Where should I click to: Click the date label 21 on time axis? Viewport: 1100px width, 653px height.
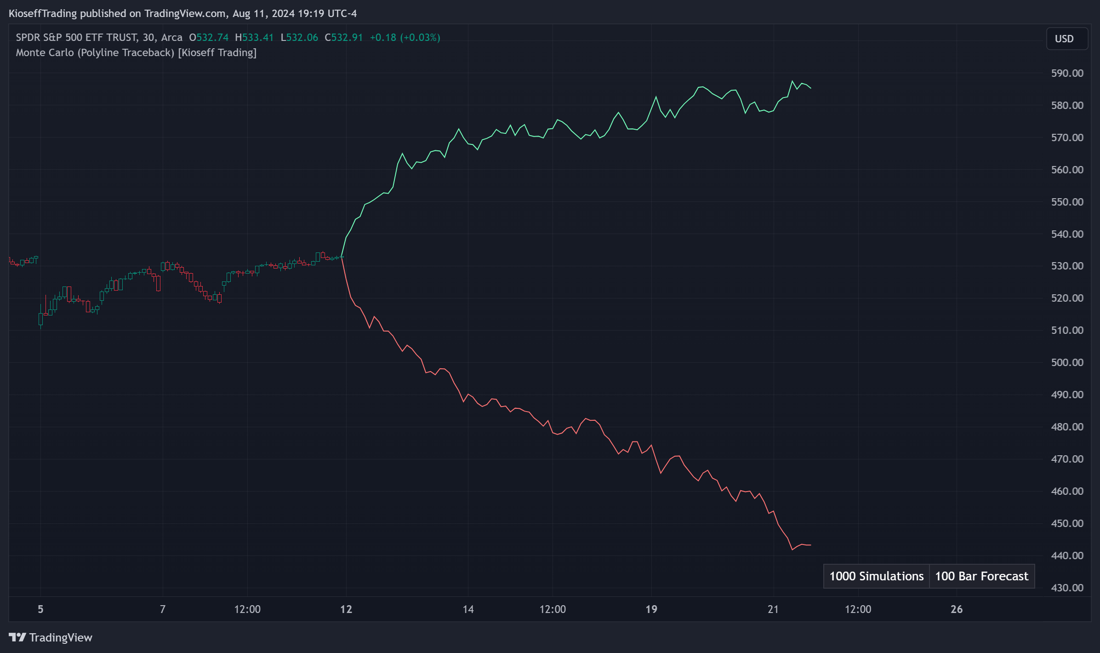(x=773, y=609)
